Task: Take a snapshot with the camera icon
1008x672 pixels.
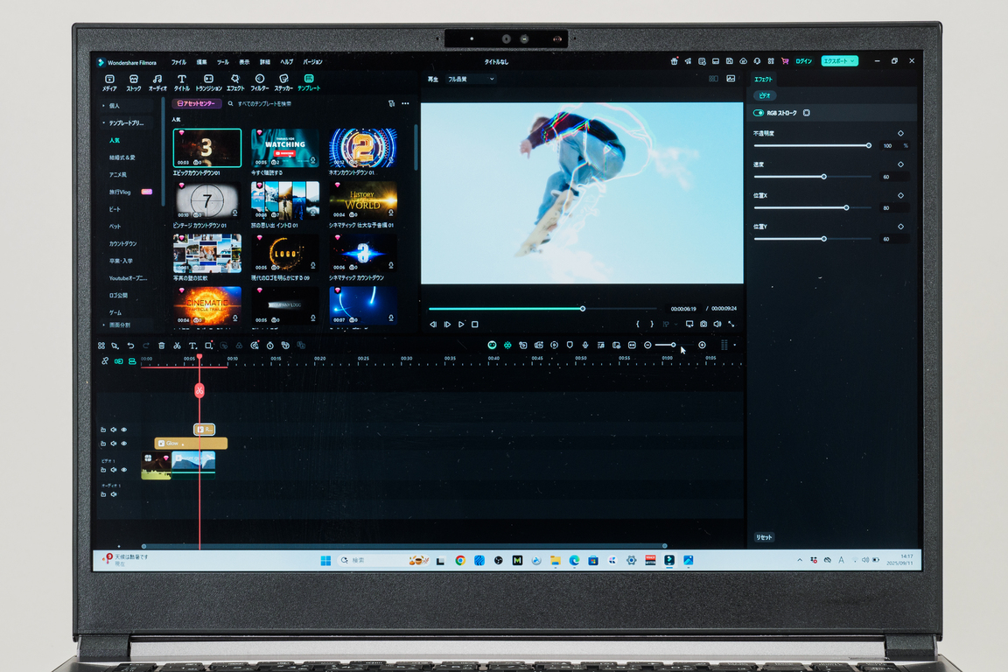Action: [x=703, y=324]
